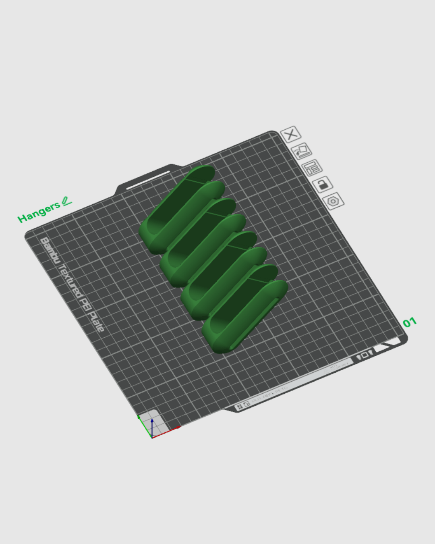435x544 pixels.
Task: Arrange objects using the plate layout icon
Action: click(312, 168)
